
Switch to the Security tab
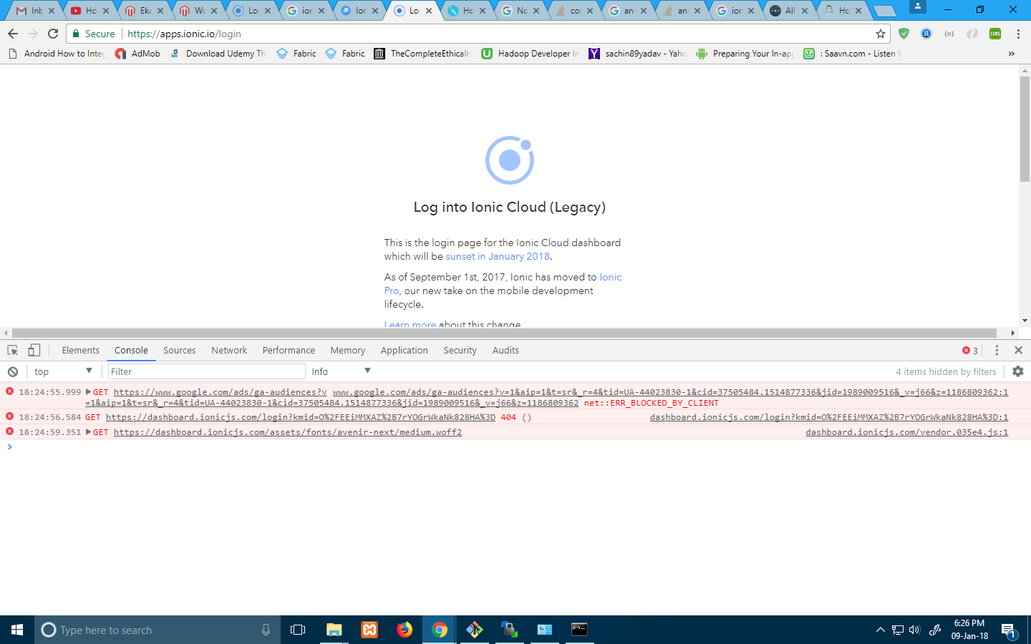coord(460,350)
